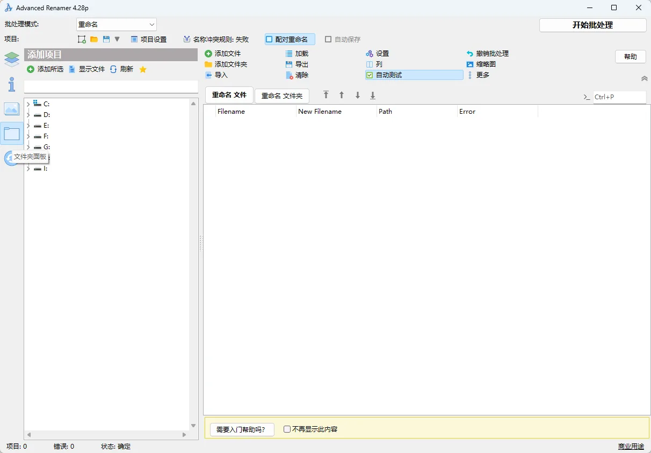651x453 pixels.
Task: Check 不再显示此内容 checkbox
Action: 287,429
